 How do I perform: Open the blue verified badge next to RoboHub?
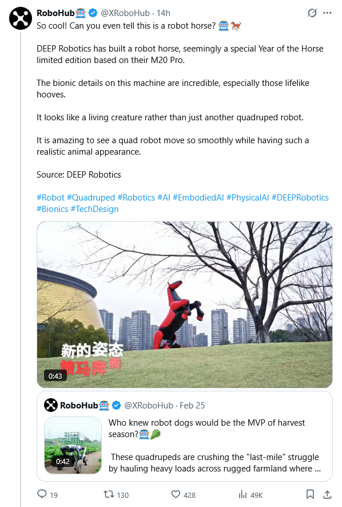point(93,13)
